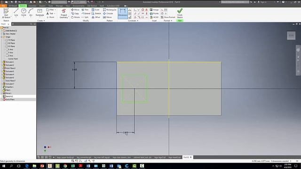This screenshot has height=169, width=301.
Task: Select the Circle tool
Action: point(24,13)
